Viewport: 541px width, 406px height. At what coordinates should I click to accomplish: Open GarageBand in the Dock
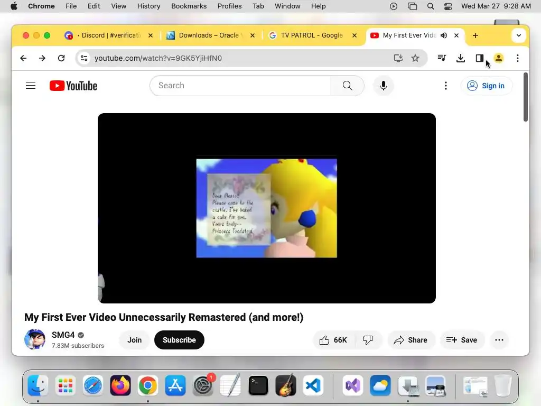click(x=286, y=385)
